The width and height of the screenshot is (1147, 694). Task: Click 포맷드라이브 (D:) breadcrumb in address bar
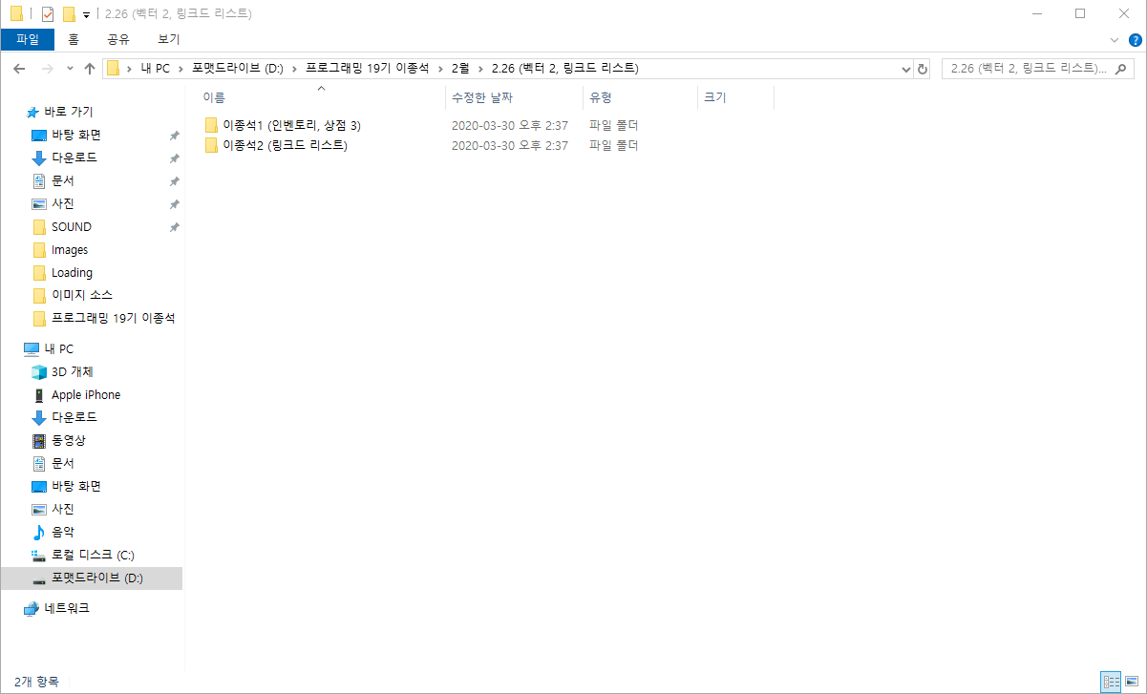click(x=237, y=69)
